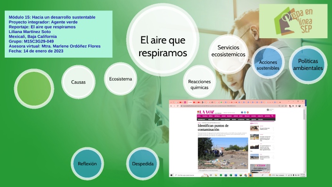The height and width of the screenshot is (187, 332).
Task: Click the 'Reportaje: El aire que respiramos' line
Action: click(42, 27)
